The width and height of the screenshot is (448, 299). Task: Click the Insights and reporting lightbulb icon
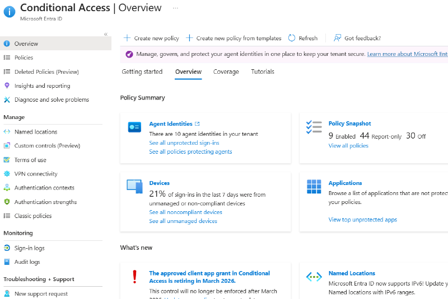(7, 85)
